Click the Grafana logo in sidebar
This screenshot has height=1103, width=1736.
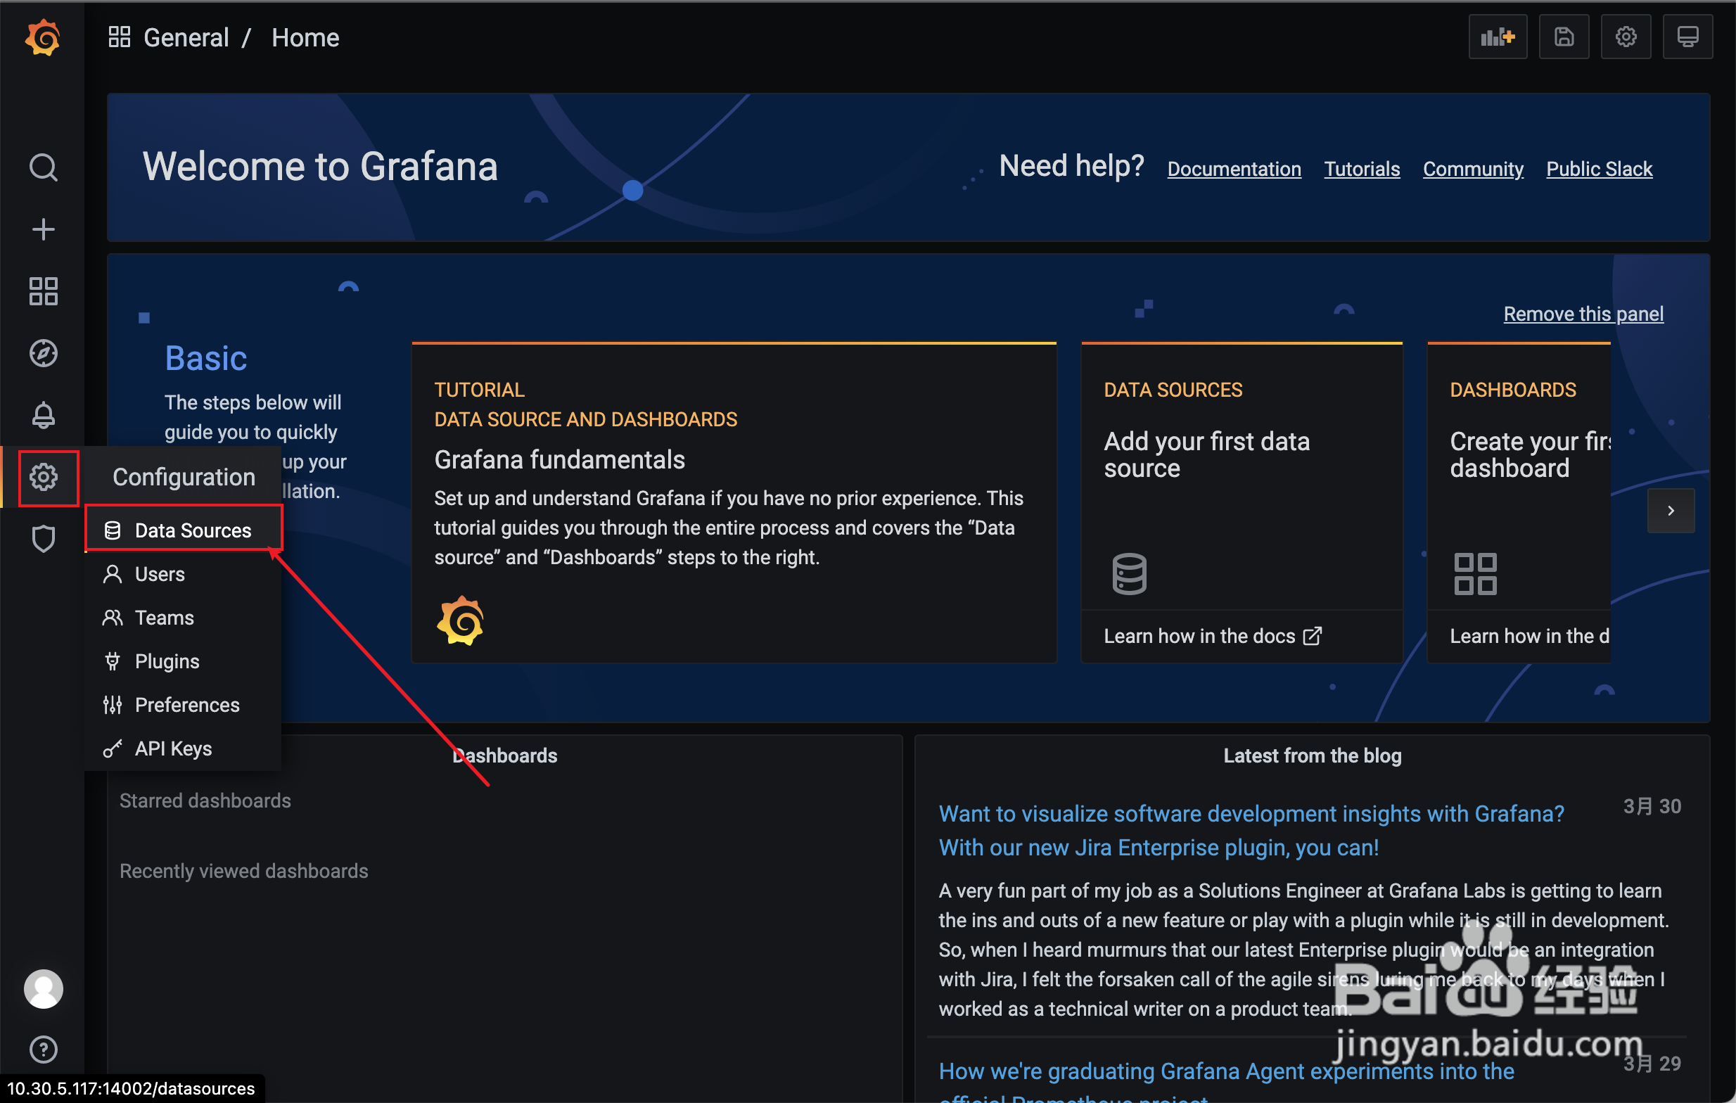[x=43, y=37]
